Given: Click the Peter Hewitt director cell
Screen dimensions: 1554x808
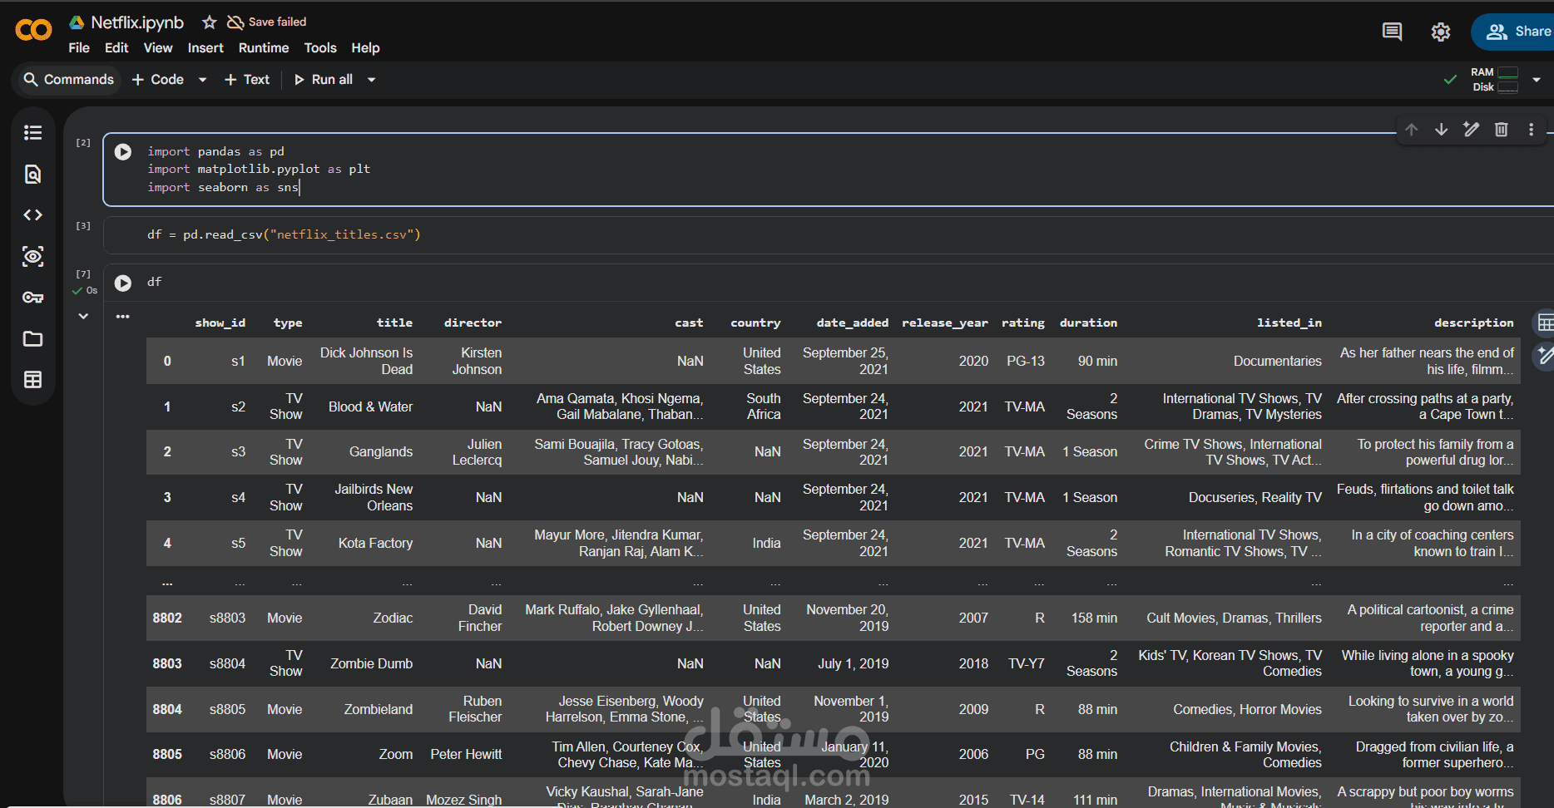Looking at the screenshot, I should click(466, 755).
